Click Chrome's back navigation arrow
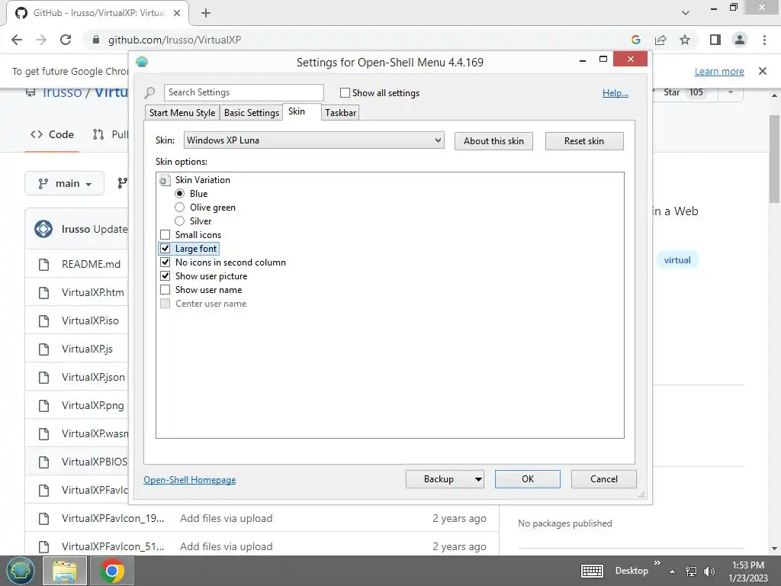Viewport: 781px width, 586px height. click(x=17, y=40)
